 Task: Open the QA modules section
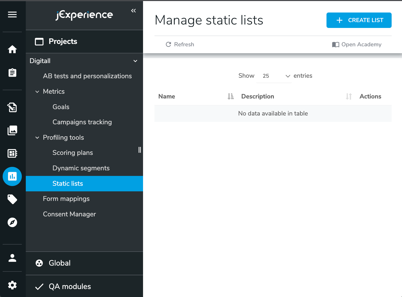click(70, 286)
